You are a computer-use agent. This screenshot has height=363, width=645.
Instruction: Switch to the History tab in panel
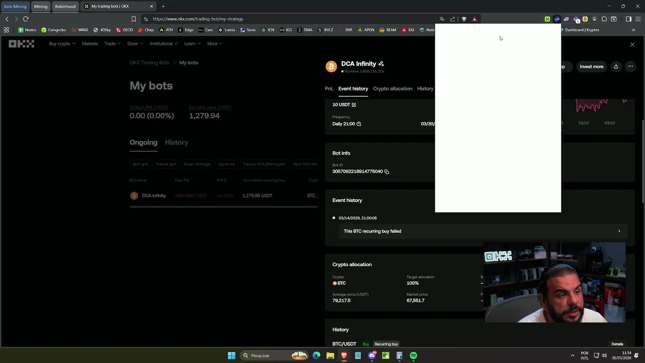425,89
